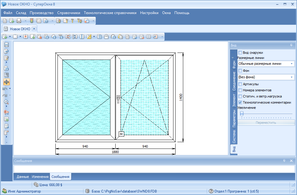Click the red-X delete frame icon
The width and height of the screenshot is (297, 195).
click(x=26, y=37)
